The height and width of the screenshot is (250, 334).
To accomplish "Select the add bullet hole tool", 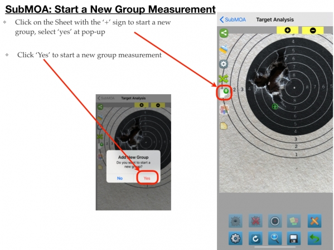I will (x=235, y=221).
